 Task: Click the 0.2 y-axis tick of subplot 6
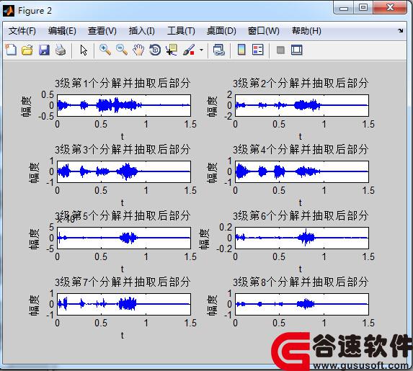click(226, 227)
